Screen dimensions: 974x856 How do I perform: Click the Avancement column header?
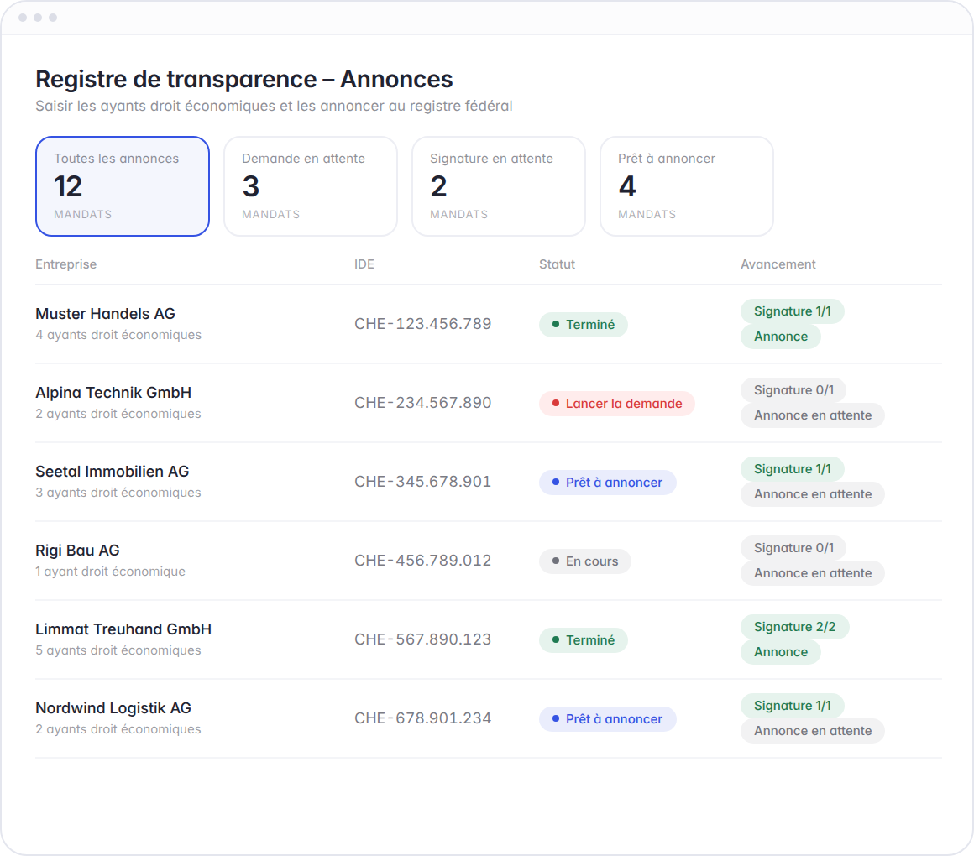click(778, 264)
